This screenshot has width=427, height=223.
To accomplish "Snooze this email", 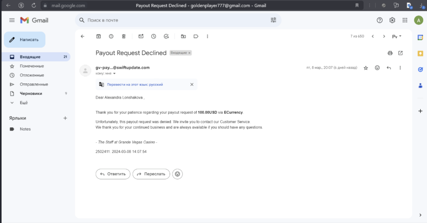I will (x=153, y=36).
